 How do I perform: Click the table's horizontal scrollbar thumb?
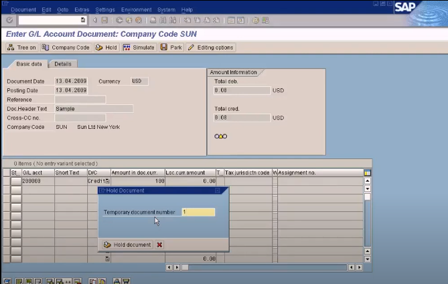coord(185,267)
